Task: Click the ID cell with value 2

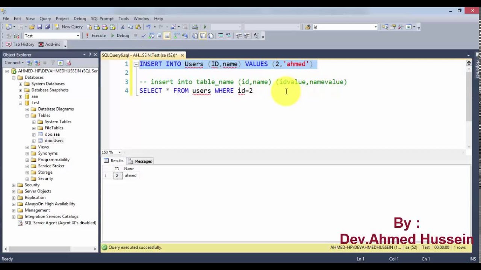Action: (x=118, y=175)
